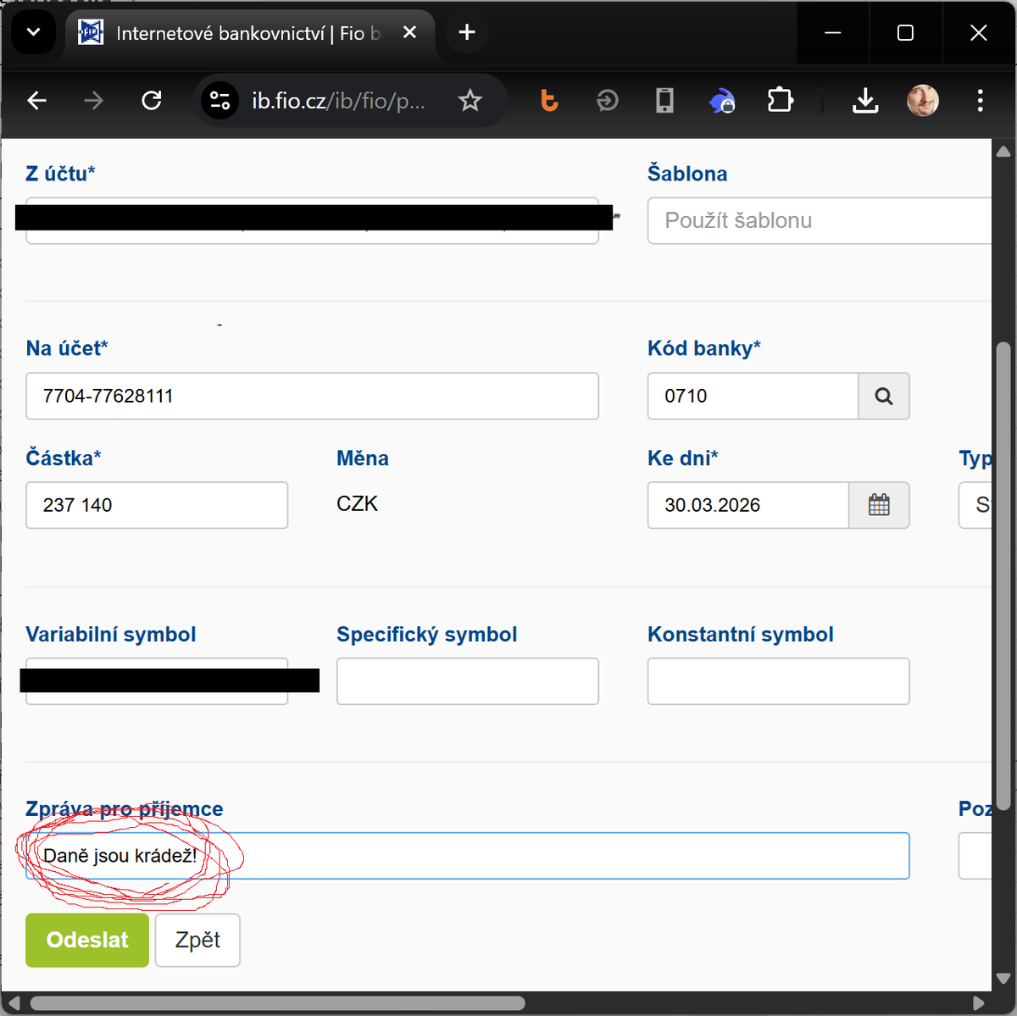
Task: Reload the current page
Action: click(152, 101)
